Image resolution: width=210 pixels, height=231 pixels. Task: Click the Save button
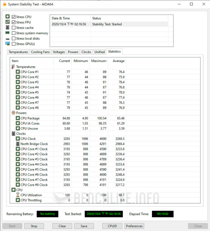(x=84, y=226)
